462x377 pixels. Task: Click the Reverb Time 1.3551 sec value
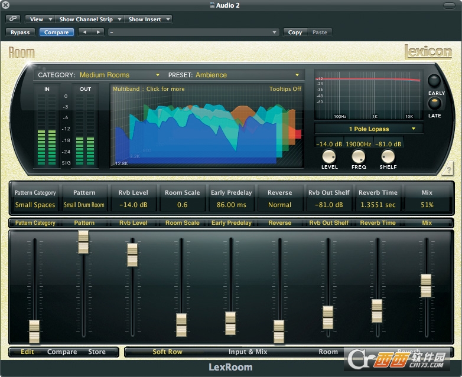[x=378, y=205]
